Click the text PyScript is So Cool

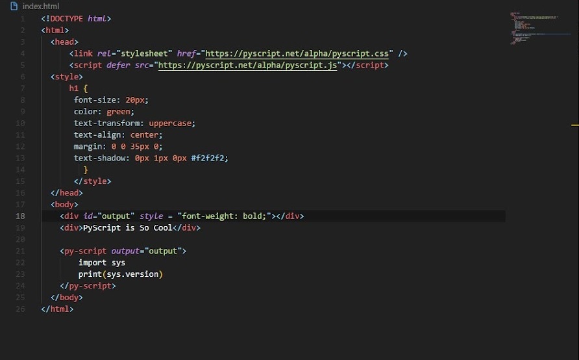(128, 227)
